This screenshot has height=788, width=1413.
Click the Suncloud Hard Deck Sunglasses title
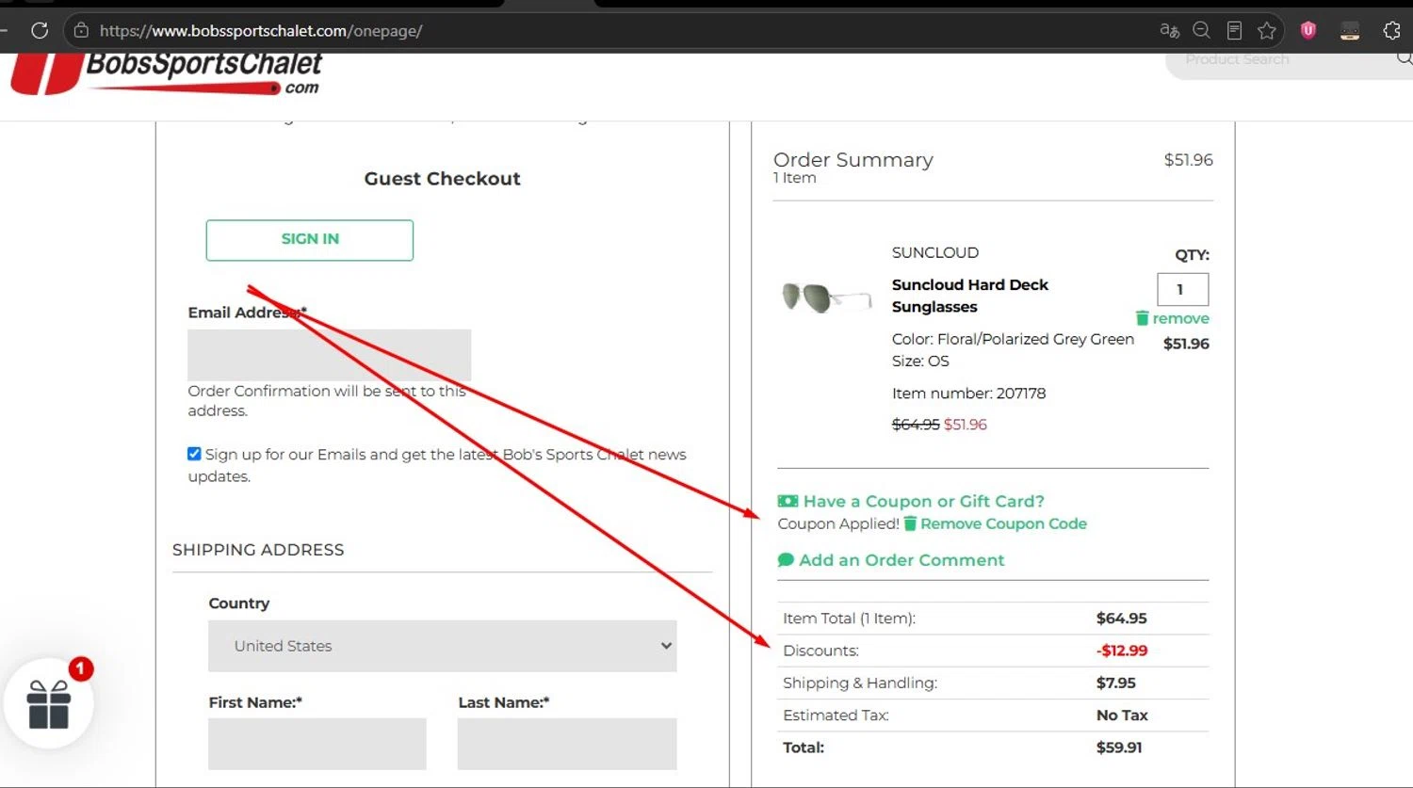point(970,296)
